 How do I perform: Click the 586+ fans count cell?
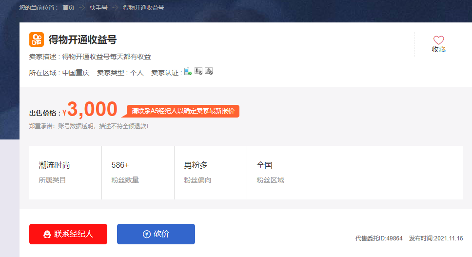138,173
